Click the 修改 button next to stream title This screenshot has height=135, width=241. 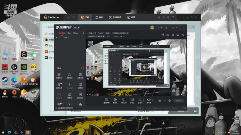(x=108, y=33)
